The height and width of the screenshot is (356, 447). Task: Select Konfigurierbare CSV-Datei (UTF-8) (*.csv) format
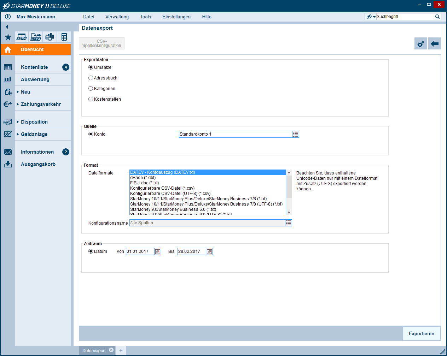[208, 194]
